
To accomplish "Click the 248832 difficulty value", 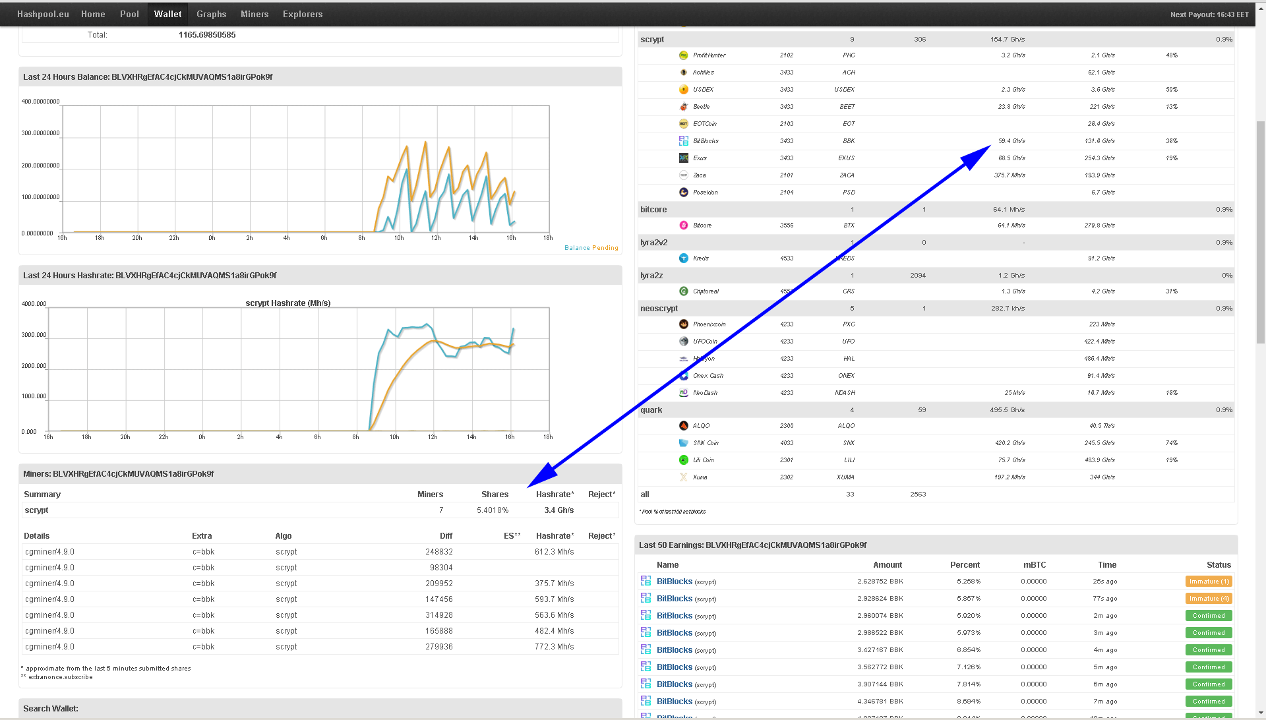I will [x=439, y=552].
